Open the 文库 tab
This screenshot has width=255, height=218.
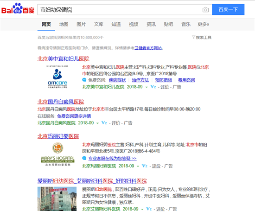pos(99,25)
